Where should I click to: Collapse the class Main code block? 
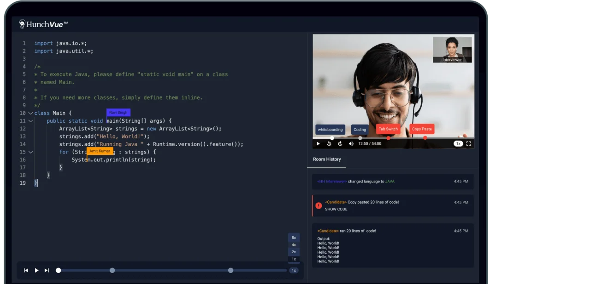30,113
